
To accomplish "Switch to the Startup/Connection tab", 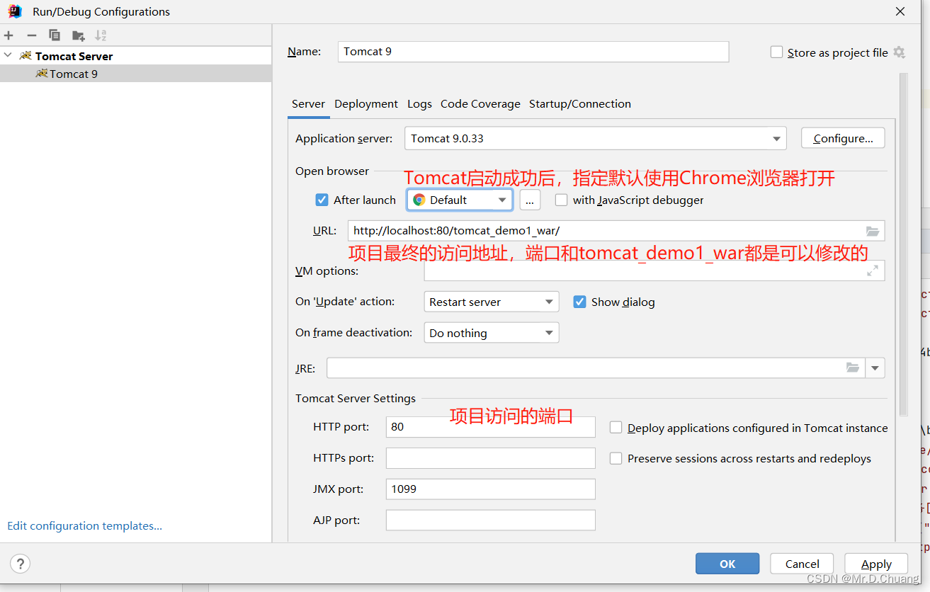I will (580, 104).
